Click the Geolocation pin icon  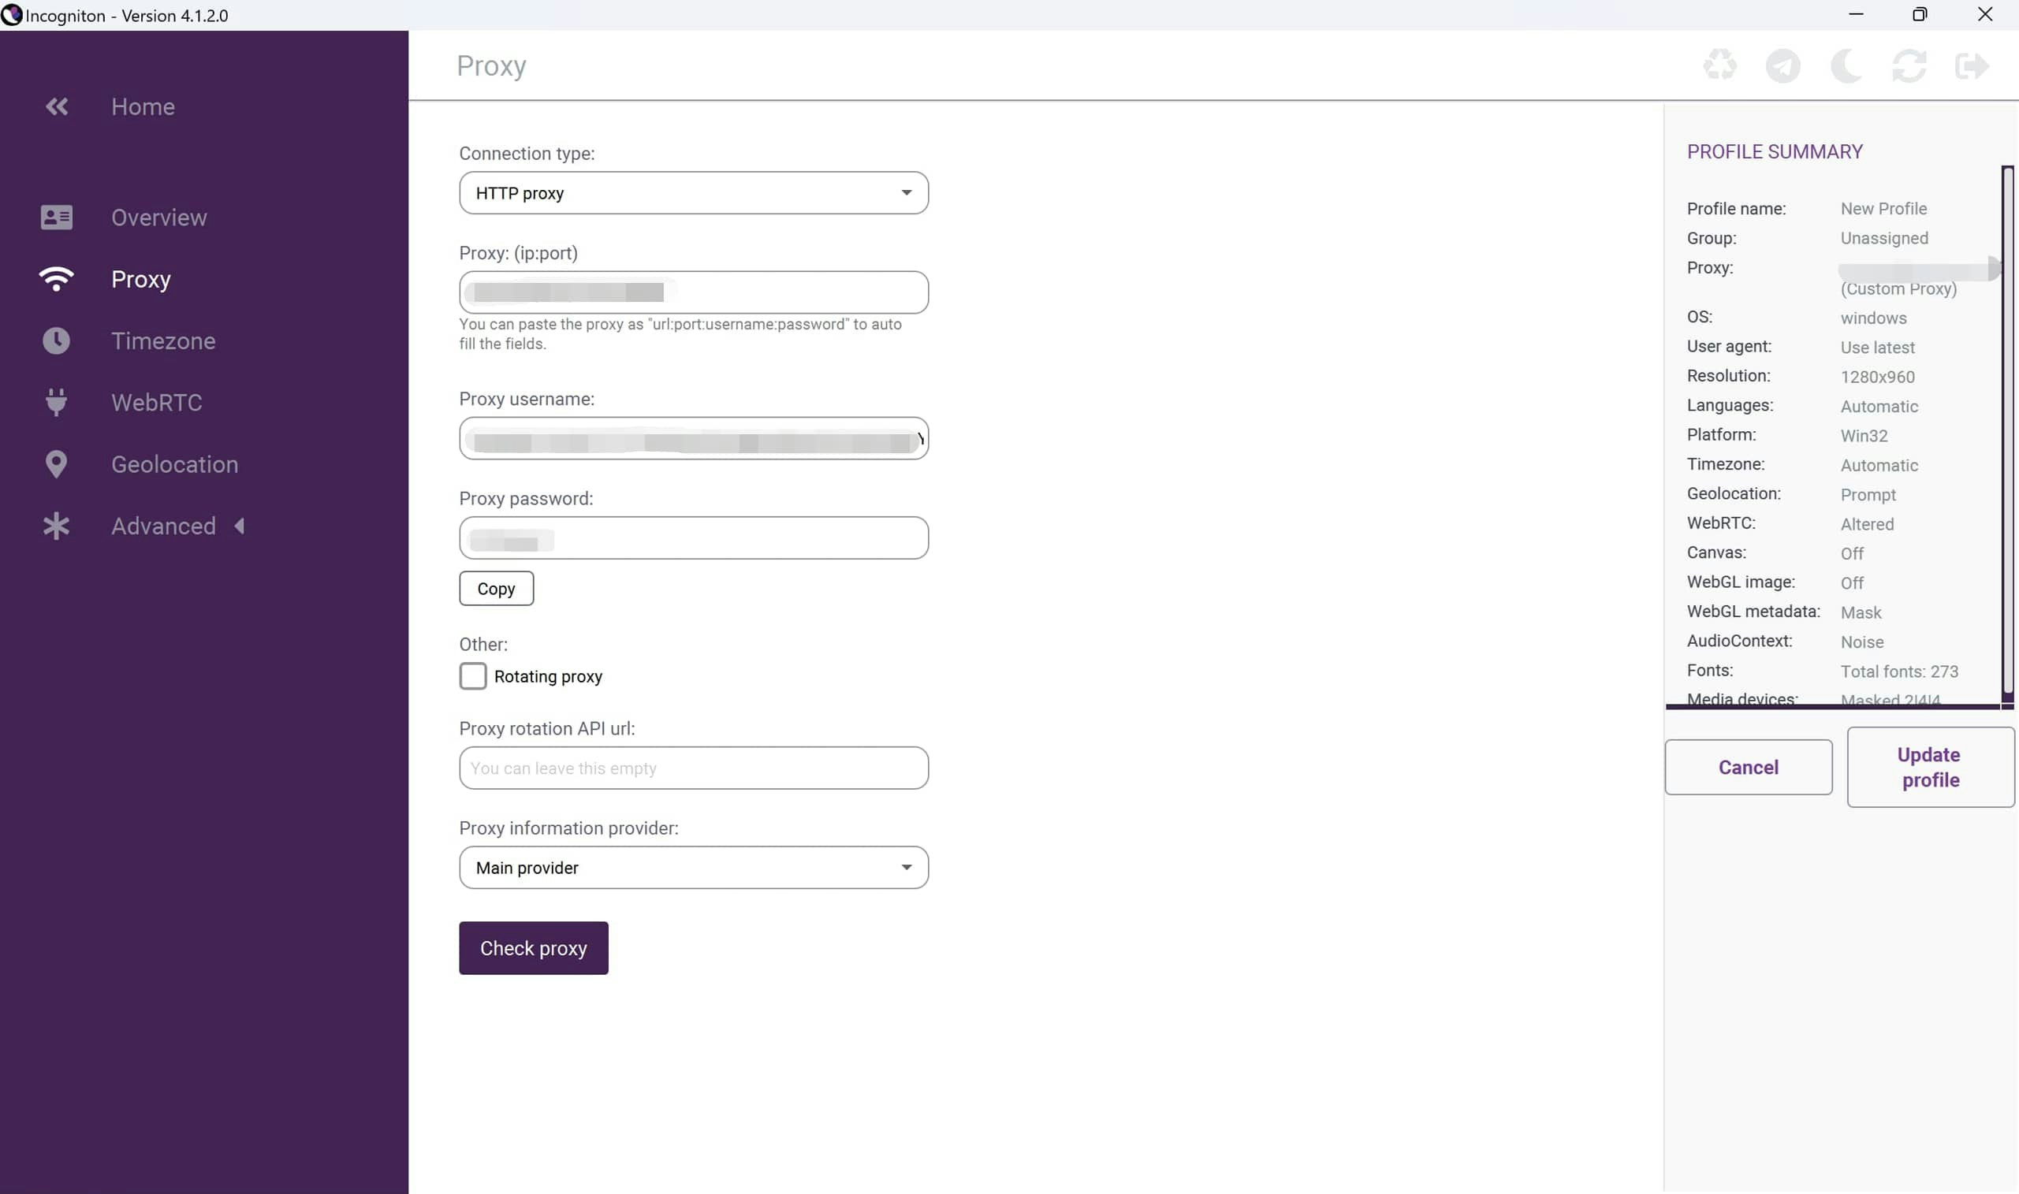coord(56,464)
